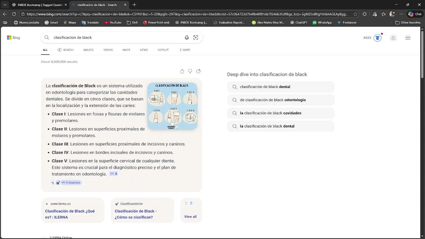Click into the Bing search input field

(x=116, y=38)
